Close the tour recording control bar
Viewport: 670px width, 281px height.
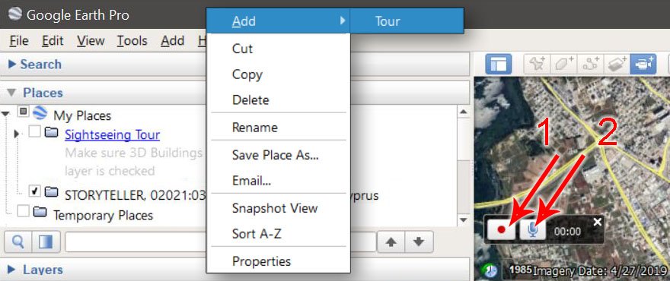pyautogui.click(x=598, y=222)
